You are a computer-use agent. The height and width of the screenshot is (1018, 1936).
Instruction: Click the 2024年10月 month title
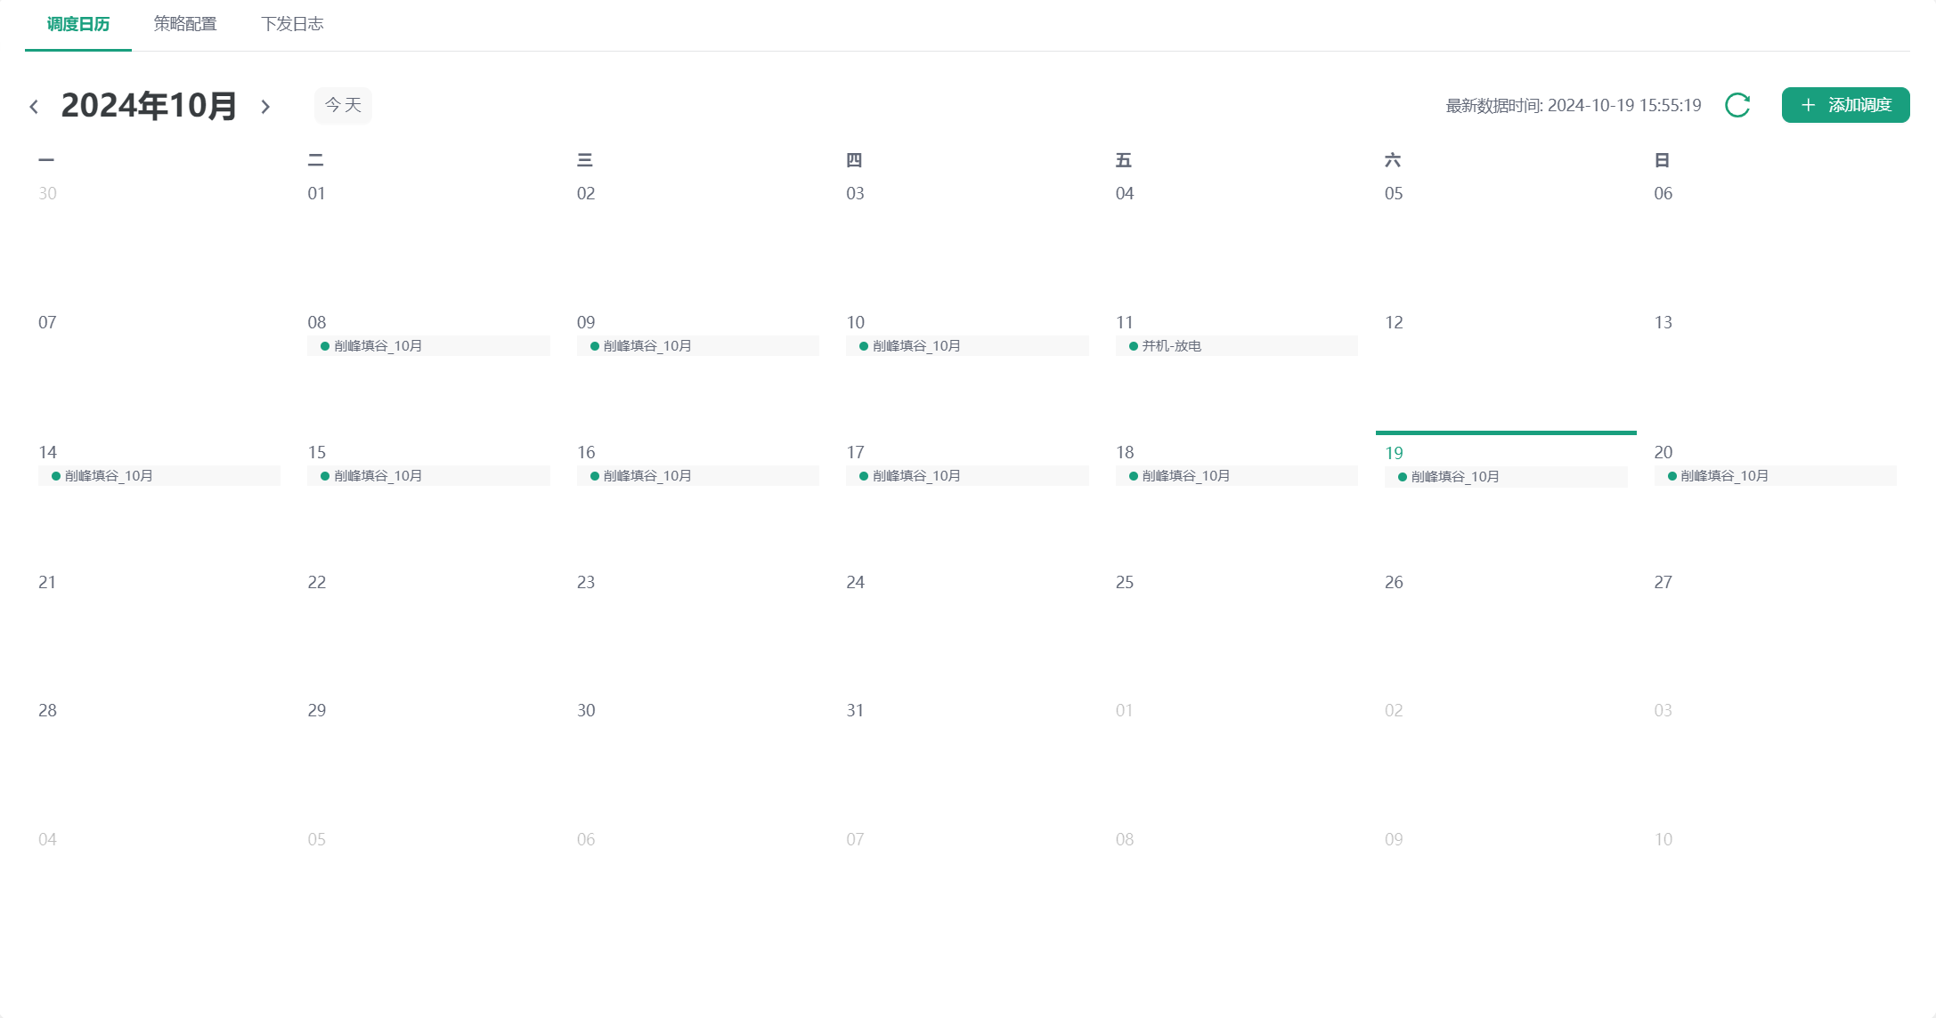[x=149, y=106]
